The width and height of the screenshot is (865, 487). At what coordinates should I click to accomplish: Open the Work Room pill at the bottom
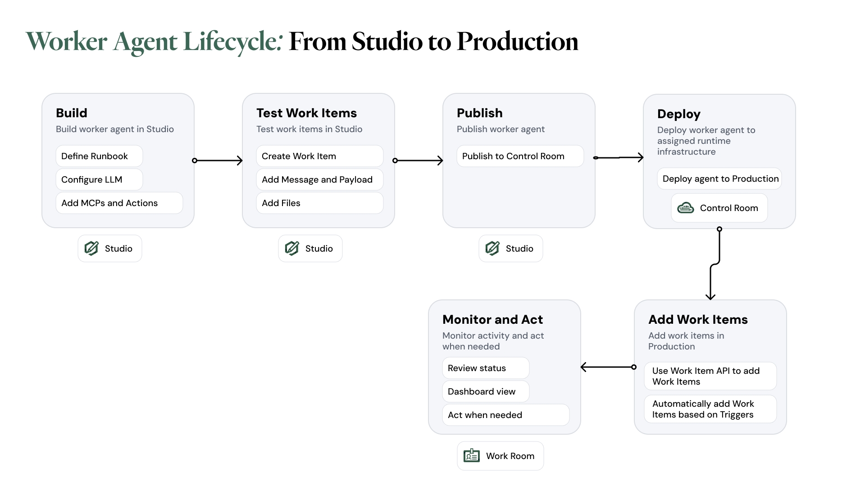click(x=500, y=455)
